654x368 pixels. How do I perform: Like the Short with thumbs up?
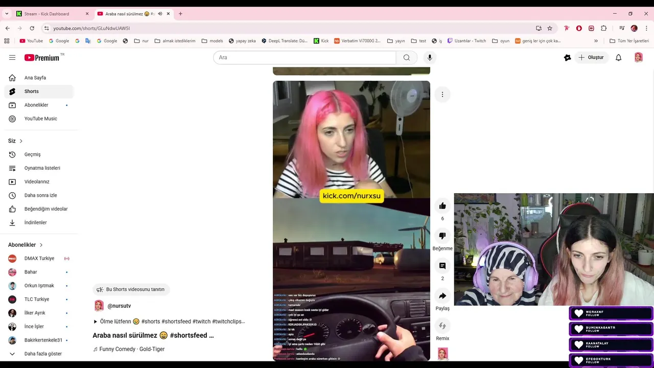click(442, 206)
